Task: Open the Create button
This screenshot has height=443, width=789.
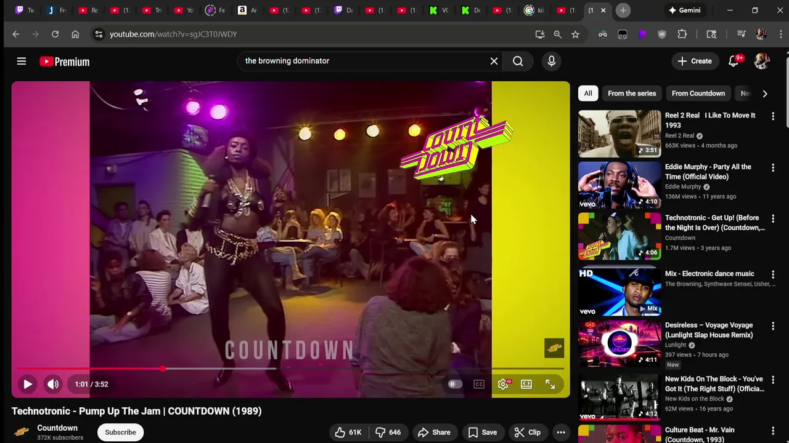Action: pyautogui.click(x=695, y=61)
